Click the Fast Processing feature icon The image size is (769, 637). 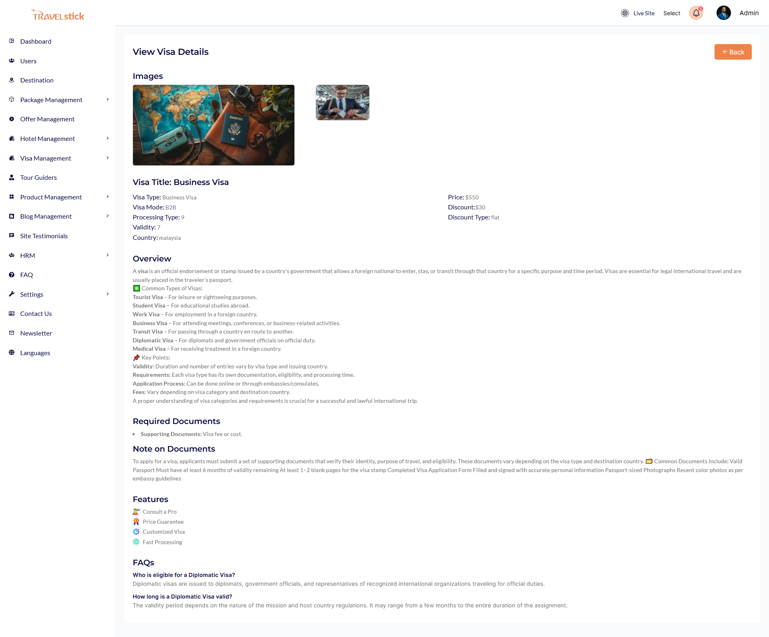(136, 542)
